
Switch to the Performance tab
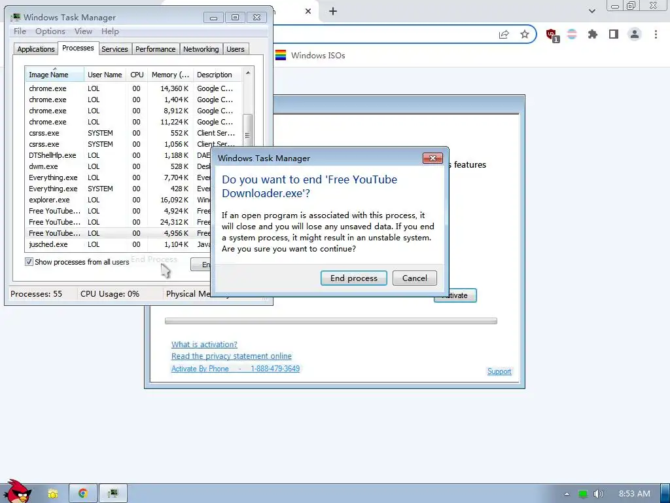pyautogui.click(x=156, y=49)
